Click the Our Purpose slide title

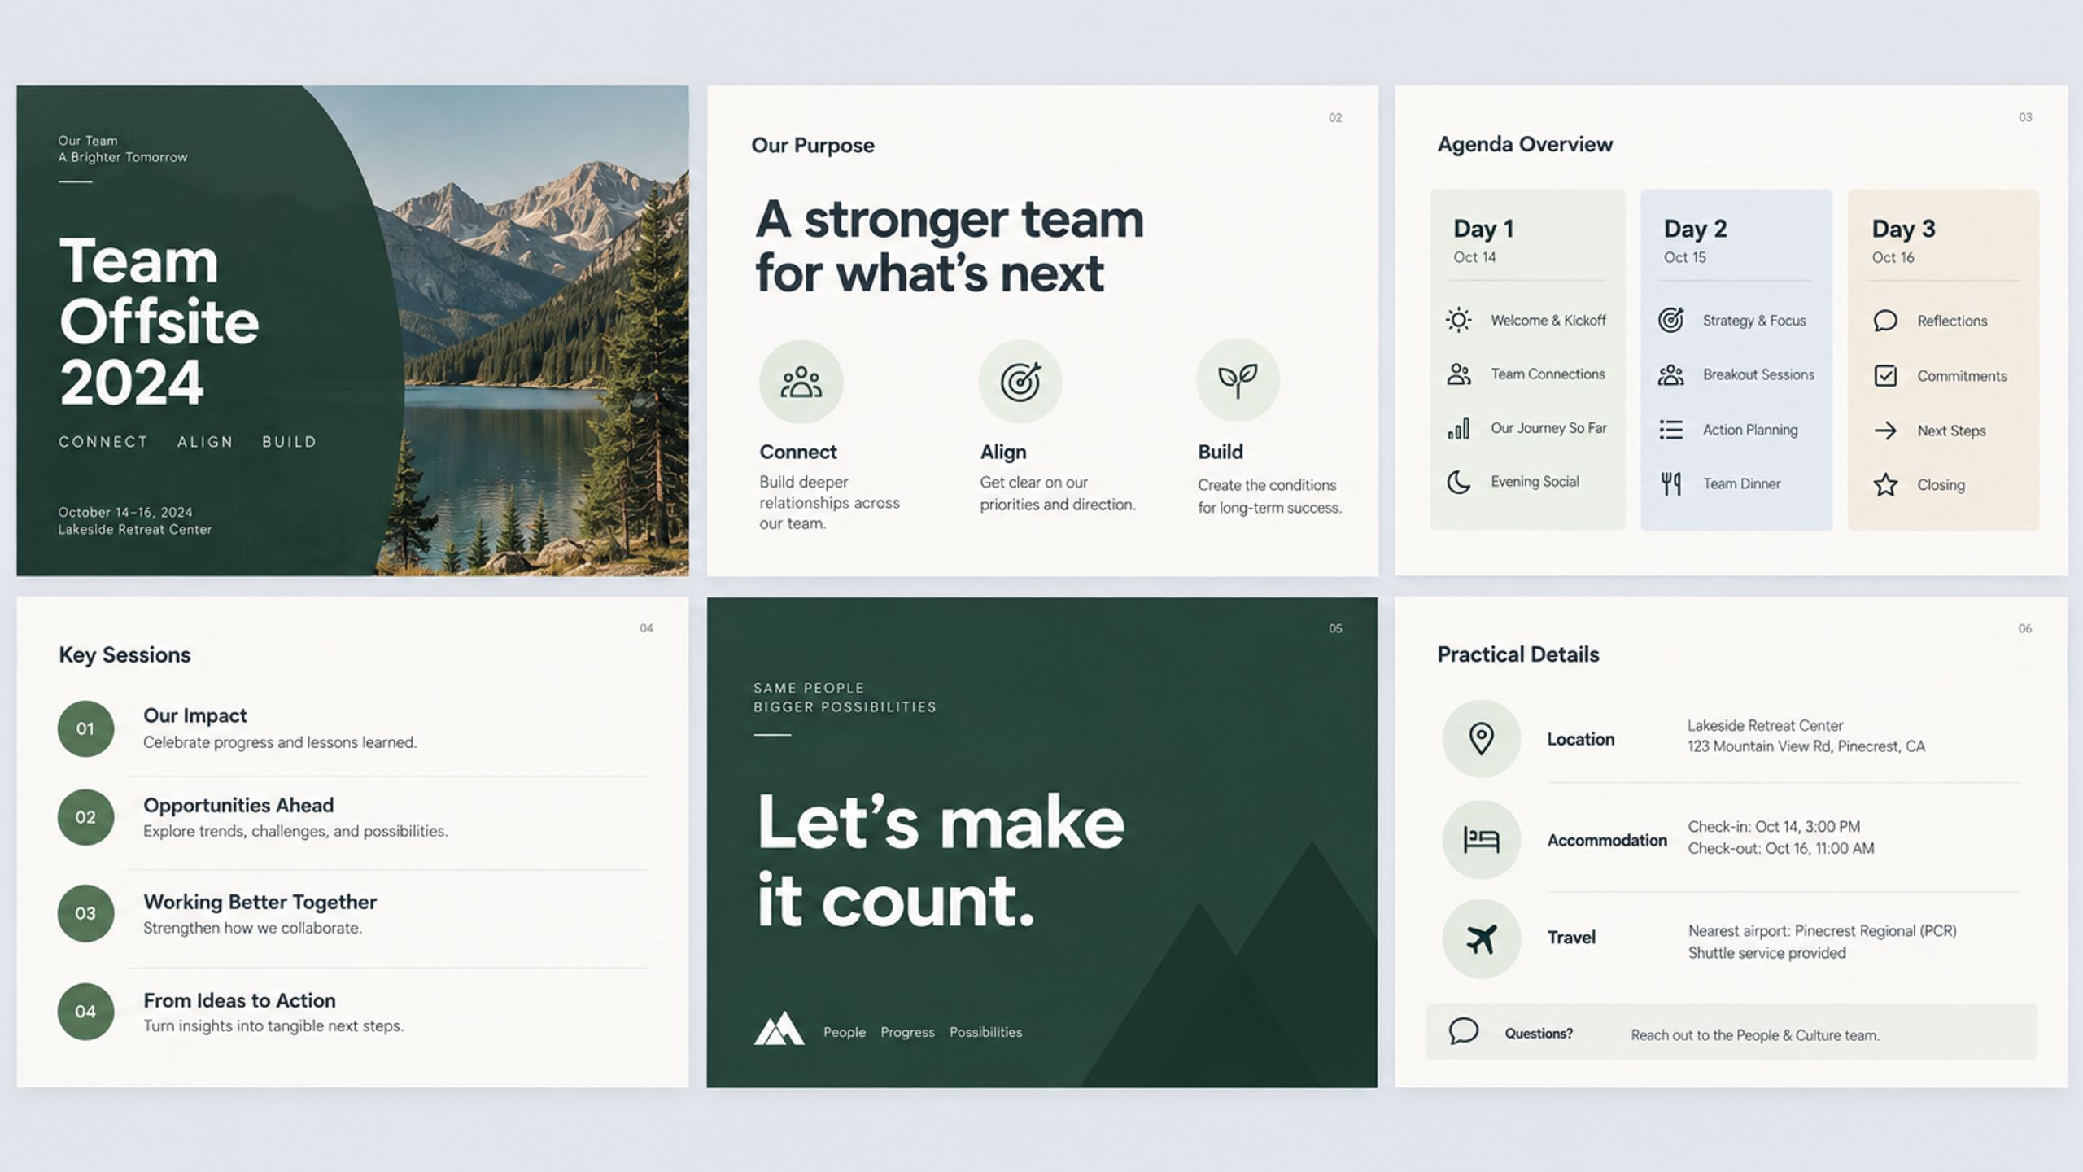[x=813, y=146]
